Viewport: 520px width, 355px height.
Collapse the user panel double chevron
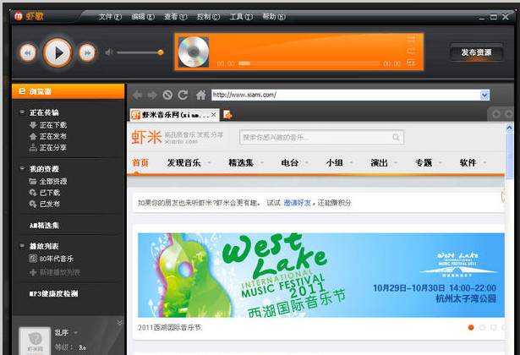(x=120, y=323)
